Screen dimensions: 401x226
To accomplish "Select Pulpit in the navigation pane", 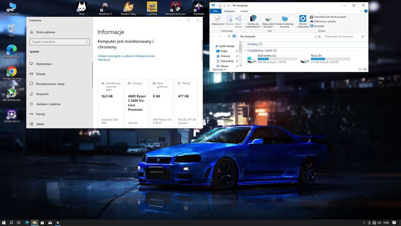I will 222,51.
